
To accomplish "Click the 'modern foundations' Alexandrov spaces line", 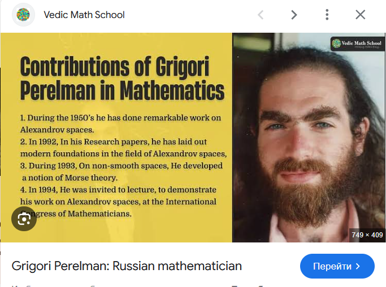I will (x=123, y=154).
